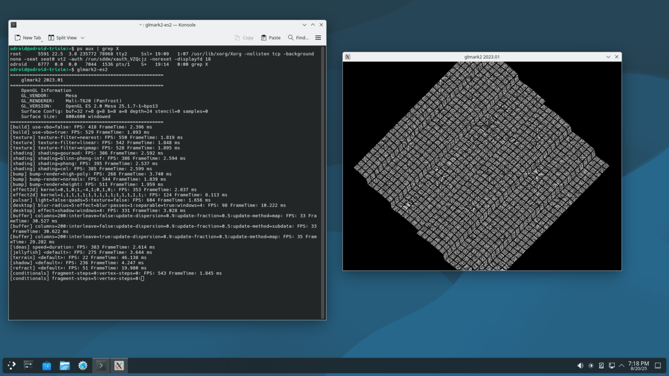Open the KDE application launcher
669x376 pixels.
[11, 366]
